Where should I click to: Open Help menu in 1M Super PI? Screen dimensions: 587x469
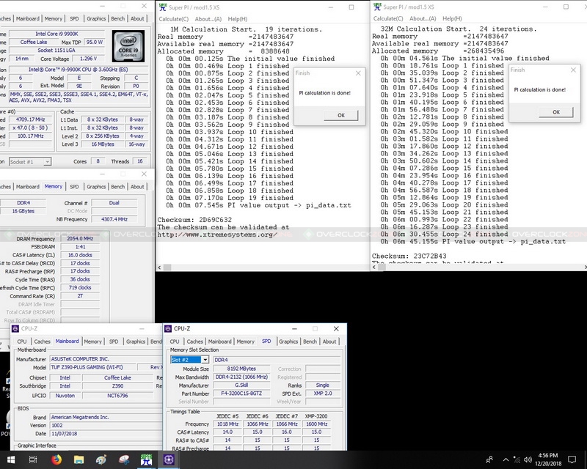[237, 19]
